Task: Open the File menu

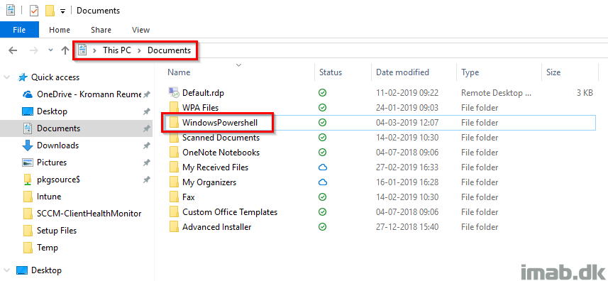Action: click(19, 30)
